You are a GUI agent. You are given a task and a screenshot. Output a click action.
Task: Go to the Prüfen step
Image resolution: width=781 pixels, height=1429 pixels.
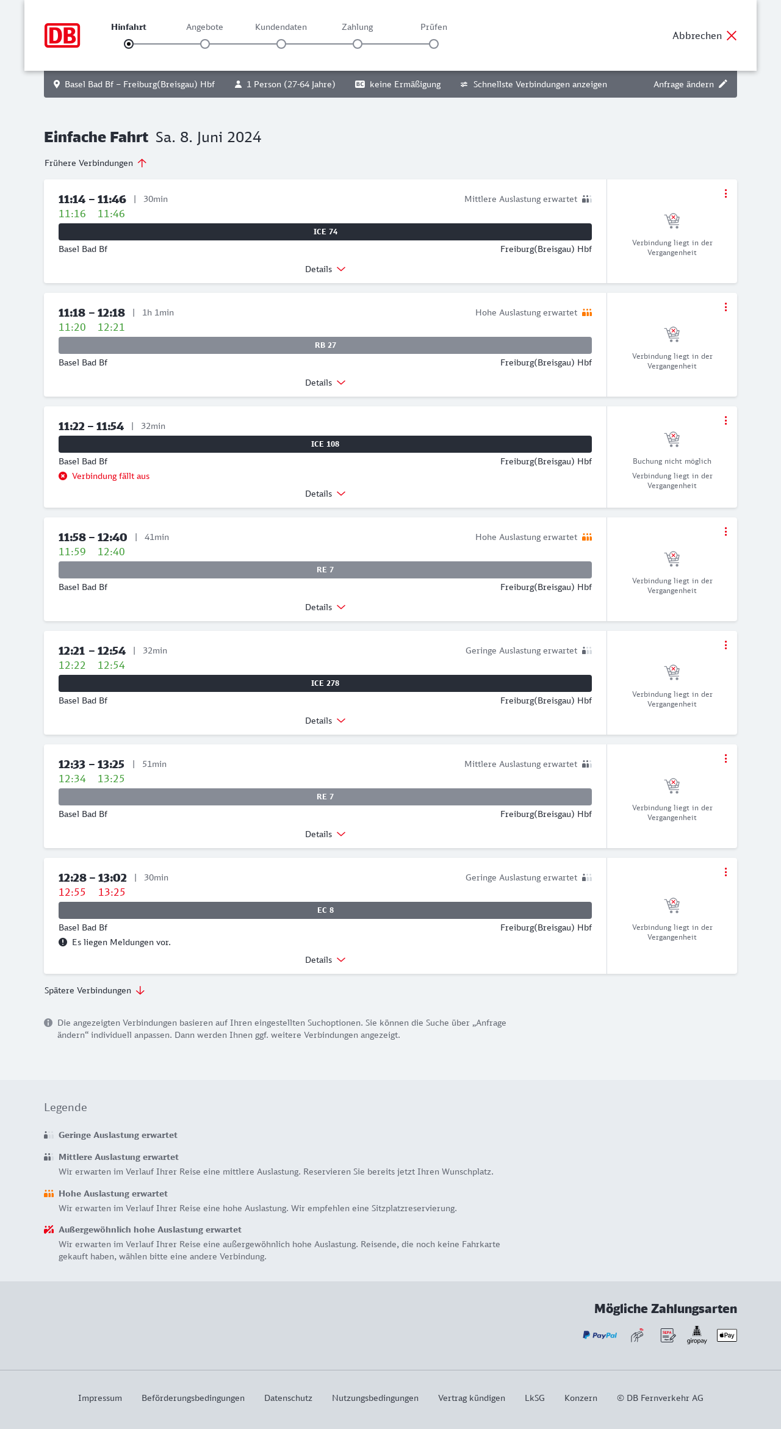click(x=434, y=44)
